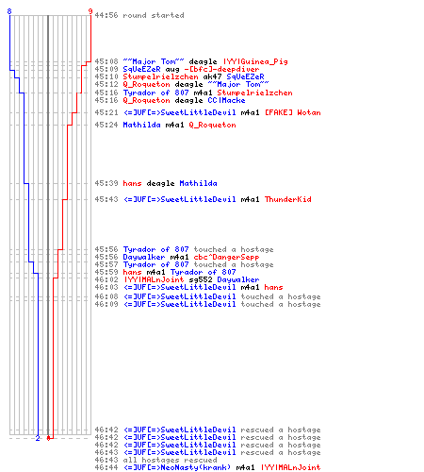The image size is (424, 472).
Task: Select <=JUF[=>NeoNasty(krank) in the last entry
Action: pyautogui.click(x=177, y=467)
